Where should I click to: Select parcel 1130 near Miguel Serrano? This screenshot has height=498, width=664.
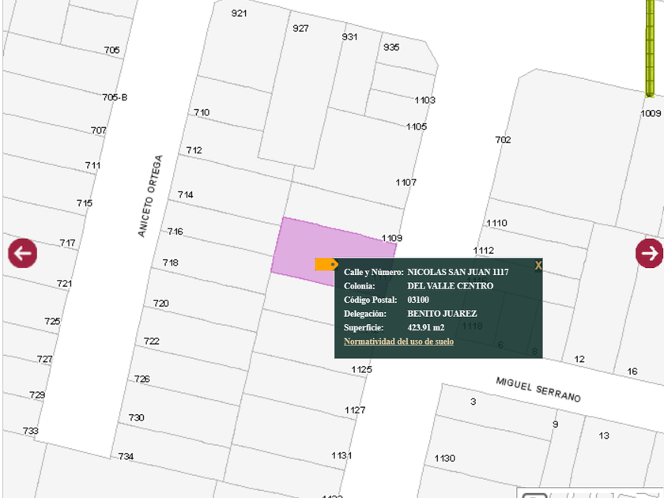point(444,458)
